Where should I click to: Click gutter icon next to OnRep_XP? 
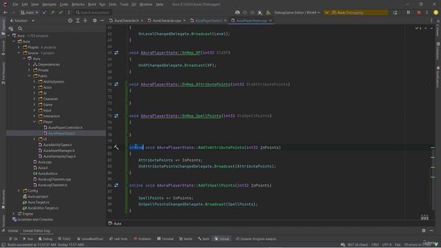click(x=116, y=52)
